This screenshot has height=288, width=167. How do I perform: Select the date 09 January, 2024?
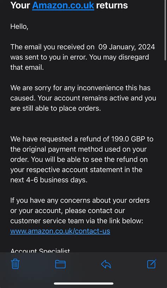(127, 47)
